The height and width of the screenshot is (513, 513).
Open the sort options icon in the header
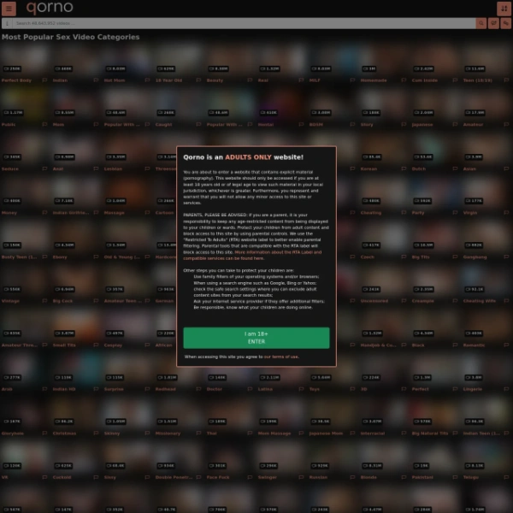point(504,9)
